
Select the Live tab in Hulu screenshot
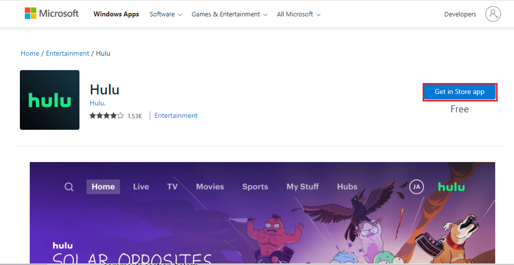coord(141,187)
